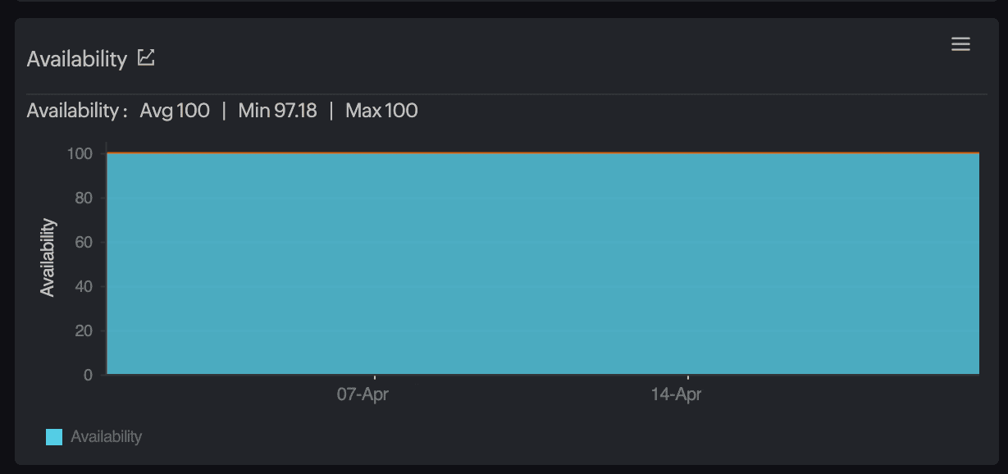Click the 100 y-axis value

81,154
